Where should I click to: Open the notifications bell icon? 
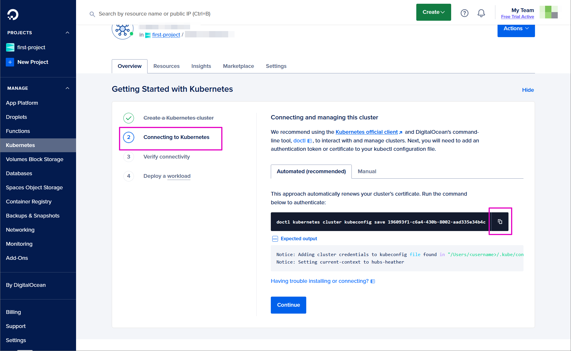click(x=481, y=13)
